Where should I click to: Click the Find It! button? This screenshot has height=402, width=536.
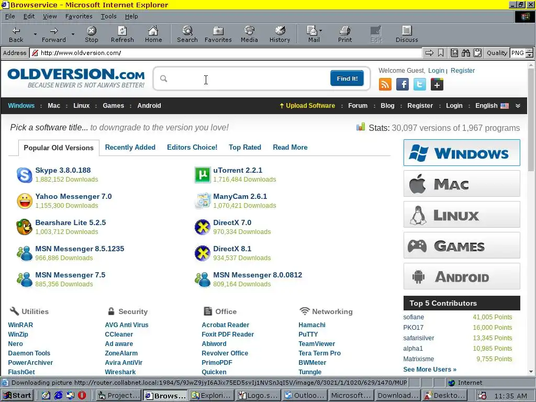pos(347,79)
